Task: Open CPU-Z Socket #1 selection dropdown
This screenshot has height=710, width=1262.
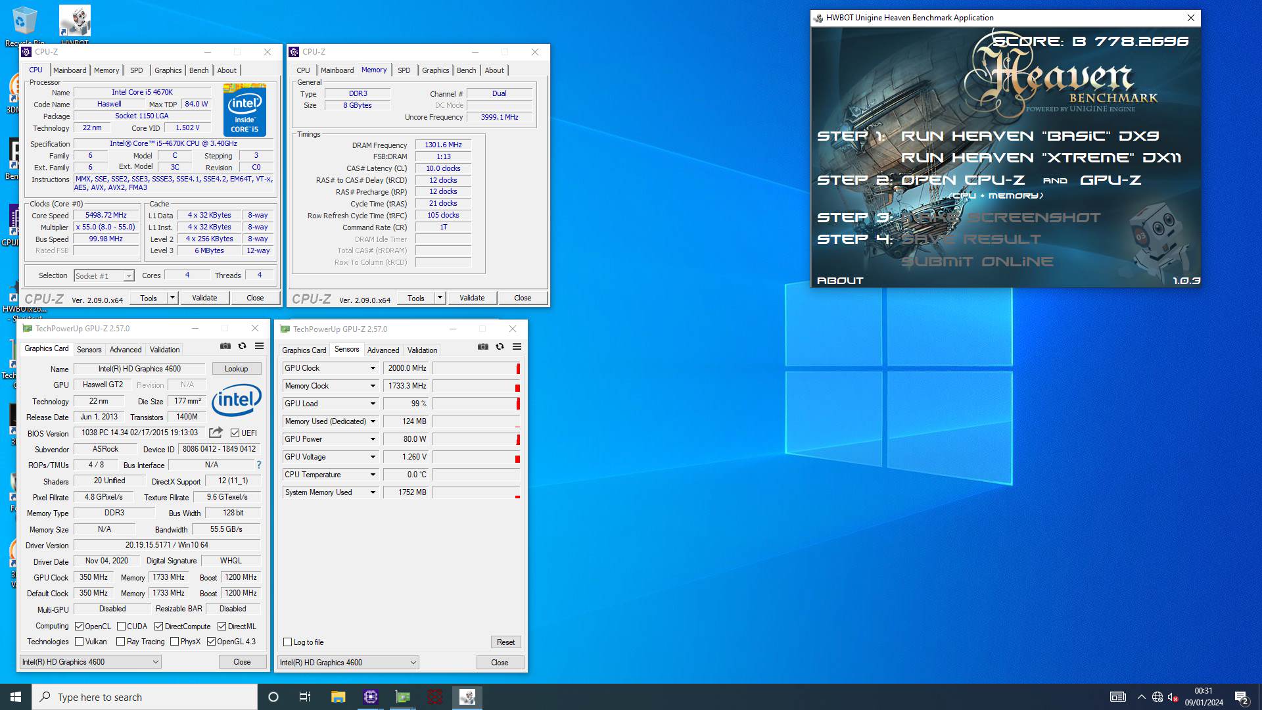Action: click(x=104, y=276)
